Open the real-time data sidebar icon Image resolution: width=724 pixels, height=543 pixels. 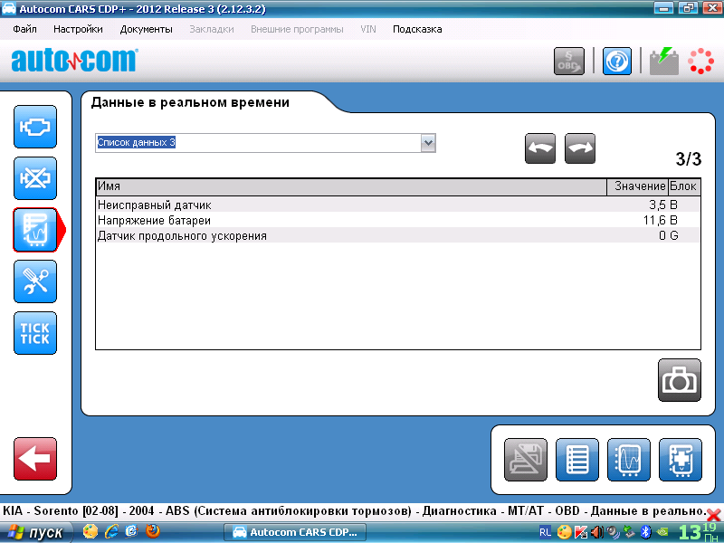[35, 230]
